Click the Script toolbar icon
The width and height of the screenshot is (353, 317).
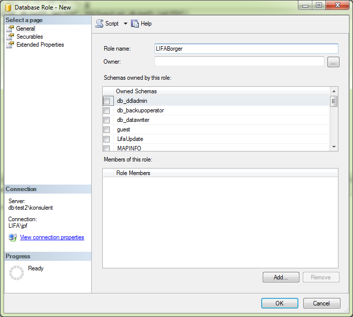99,24
